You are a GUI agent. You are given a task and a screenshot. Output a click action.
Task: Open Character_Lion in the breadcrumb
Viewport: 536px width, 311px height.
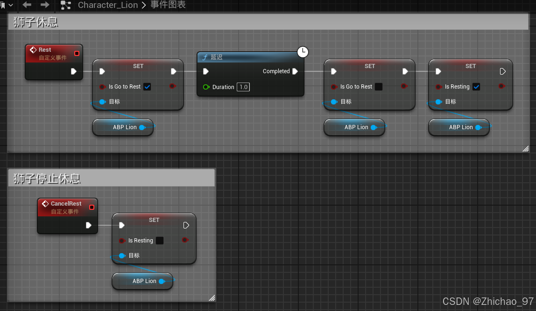click(108, 5)
